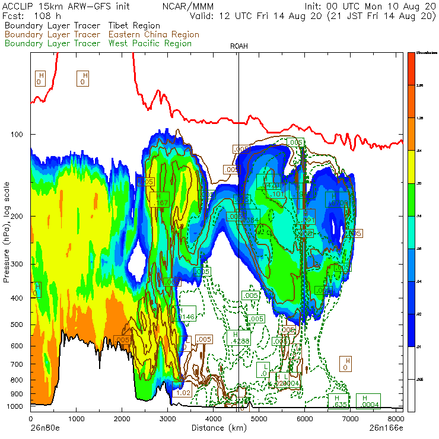
Task: Click the '26n166e' end coordinate label
Action: click(x=386, y=428)
